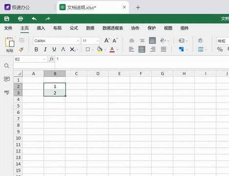
Task: Align text left
Action: [131, 49]
